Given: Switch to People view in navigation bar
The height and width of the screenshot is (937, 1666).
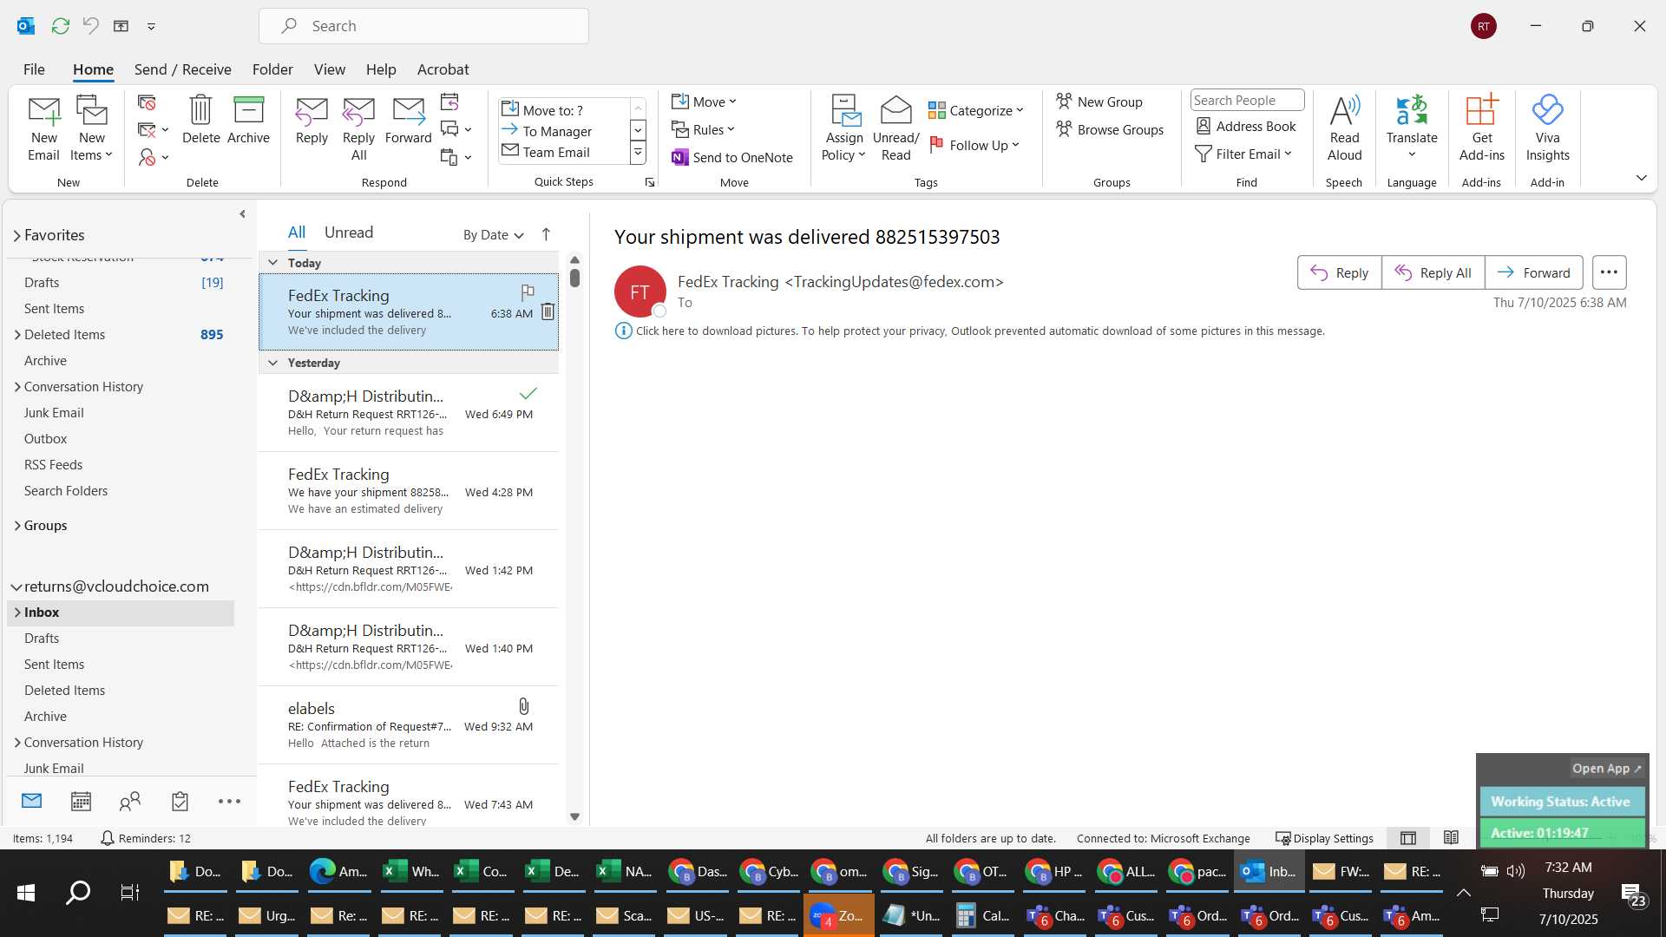Looking at the screenshot, I should pyautogui.click(x=130, y=801).
